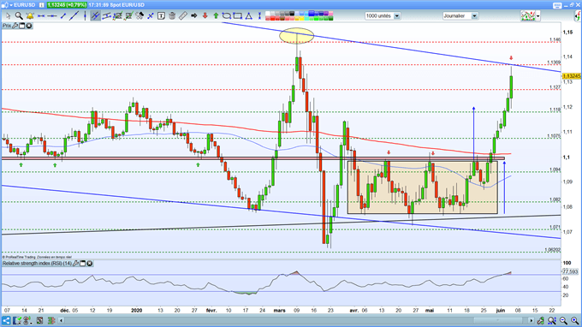Select the rectangle drawing tool

(x=238, y=16)
